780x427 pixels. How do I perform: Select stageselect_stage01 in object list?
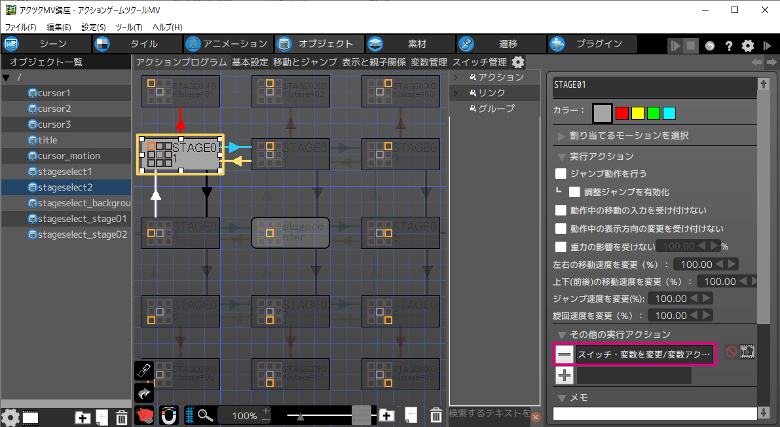tap(82, 219)
